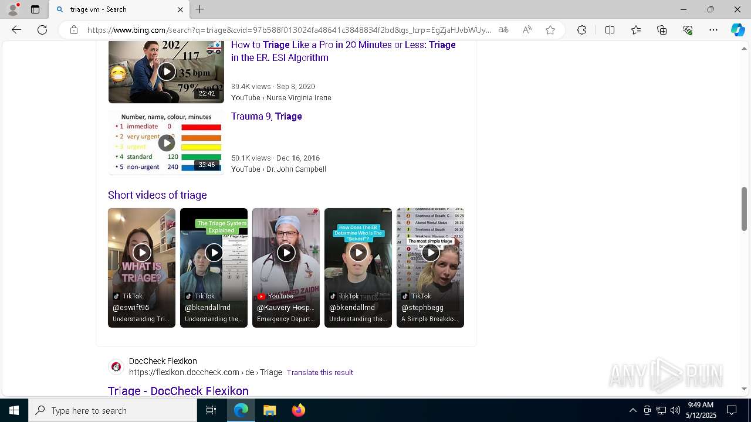Image resolution: width=751 pixels, height=422 pixels.
Task: Open 'Short videos of triage' heading link
Action: tap(157, 195)
